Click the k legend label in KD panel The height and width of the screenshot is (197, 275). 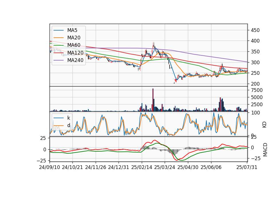pos(68,118)
